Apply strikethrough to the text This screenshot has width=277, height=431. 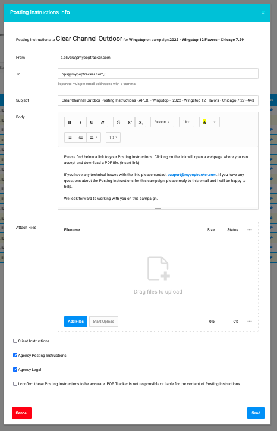pos(118,122)
